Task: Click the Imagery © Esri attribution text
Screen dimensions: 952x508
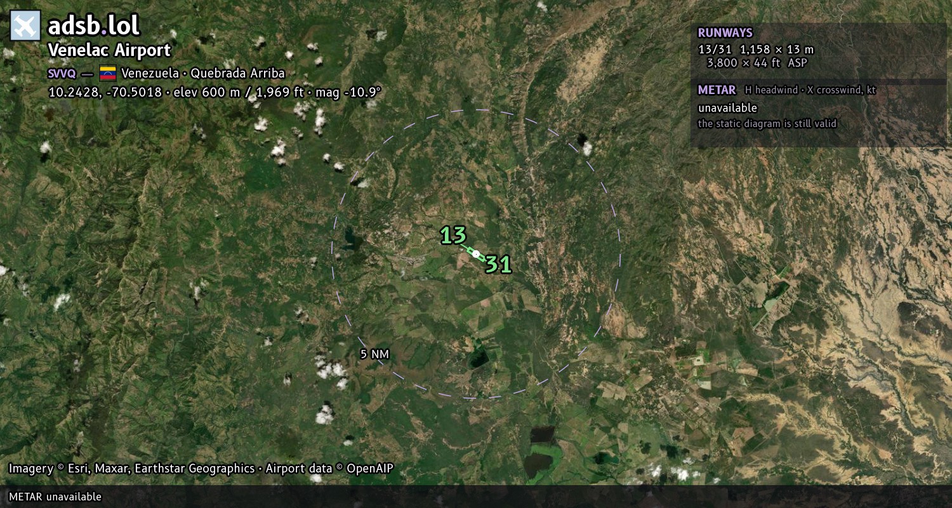Action: pyautogui.click(x=131, y=469)
